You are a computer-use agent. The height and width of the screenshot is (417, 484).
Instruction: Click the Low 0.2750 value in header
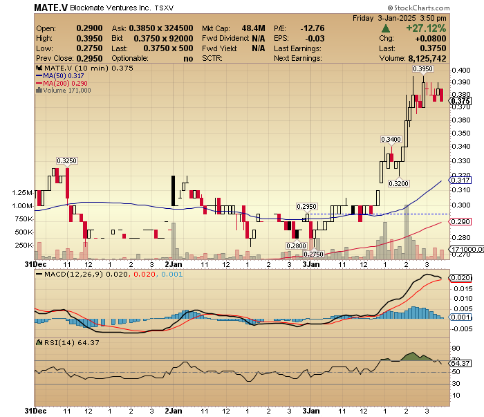click(x=89, y=48)
